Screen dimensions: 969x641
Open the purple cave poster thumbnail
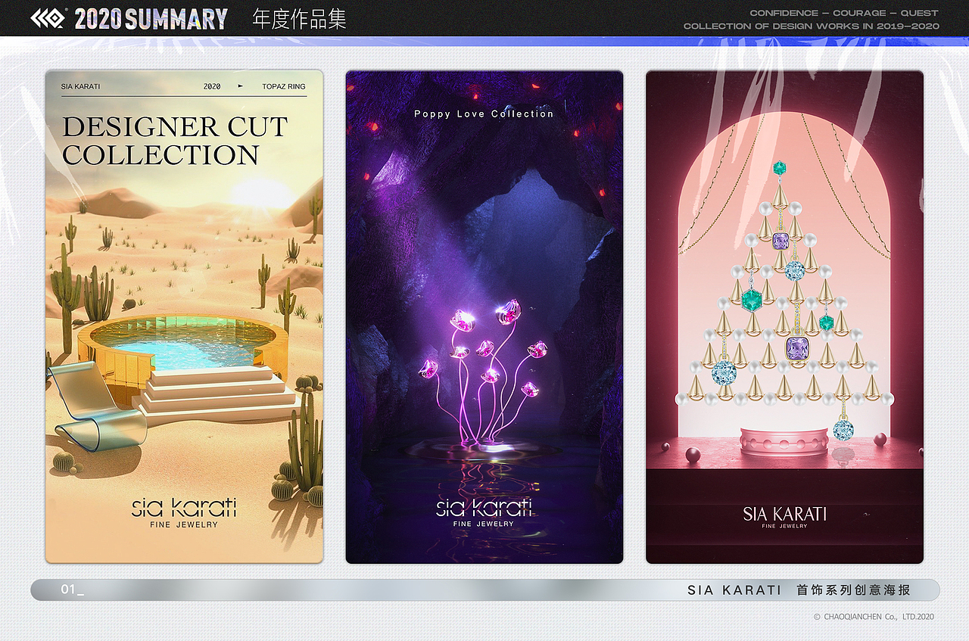click(484, 316)
